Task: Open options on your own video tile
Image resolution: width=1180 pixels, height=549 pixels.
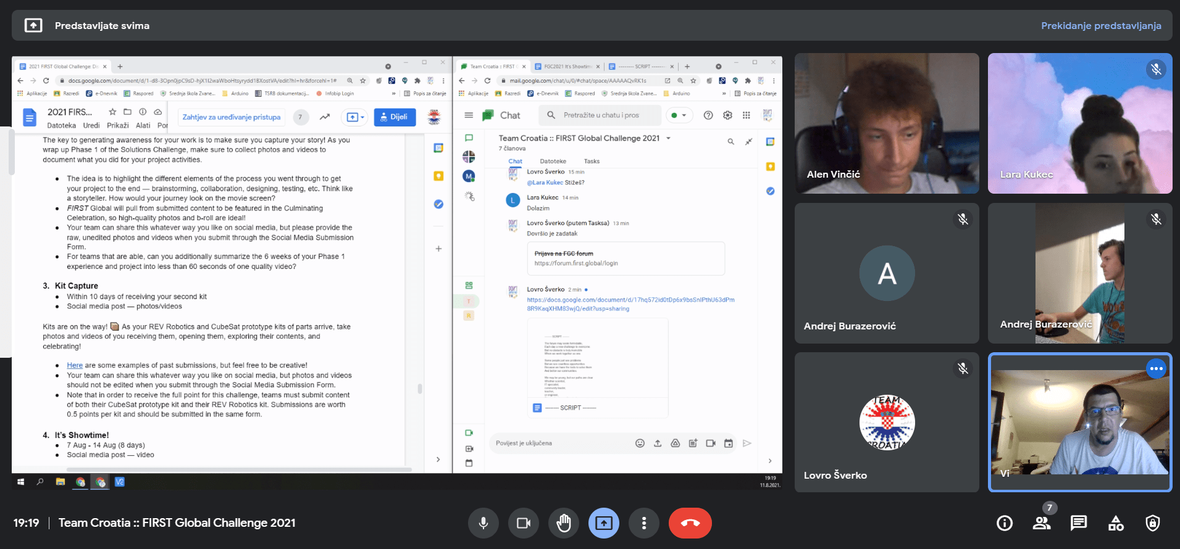Action: click(1157, 368)
